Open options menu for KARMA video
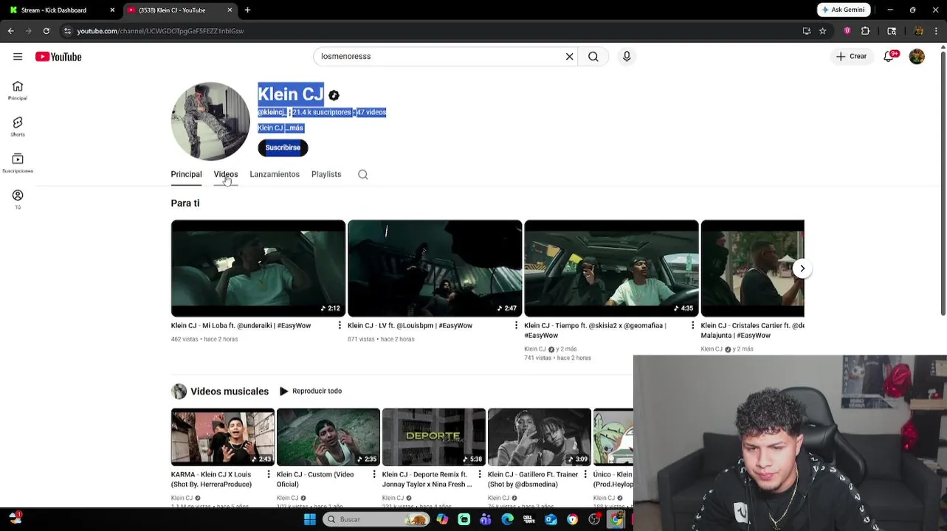 pyautogui.click(x=269, y=475)
